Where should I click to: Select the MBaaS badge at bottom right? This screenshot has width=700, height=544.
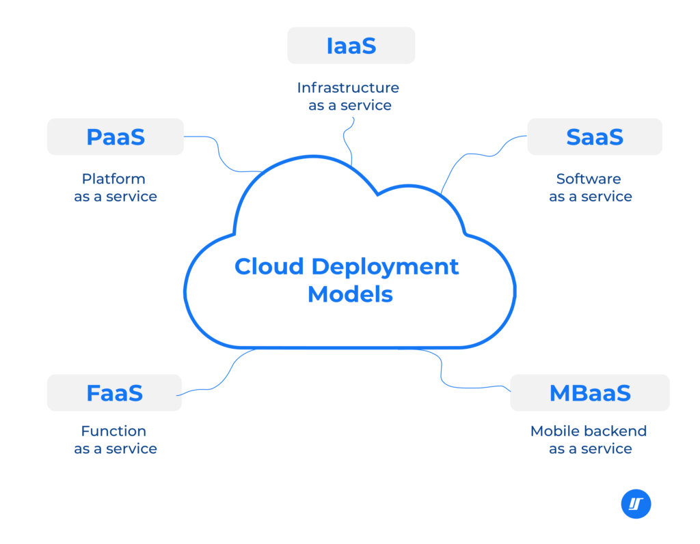pos(589,392)
